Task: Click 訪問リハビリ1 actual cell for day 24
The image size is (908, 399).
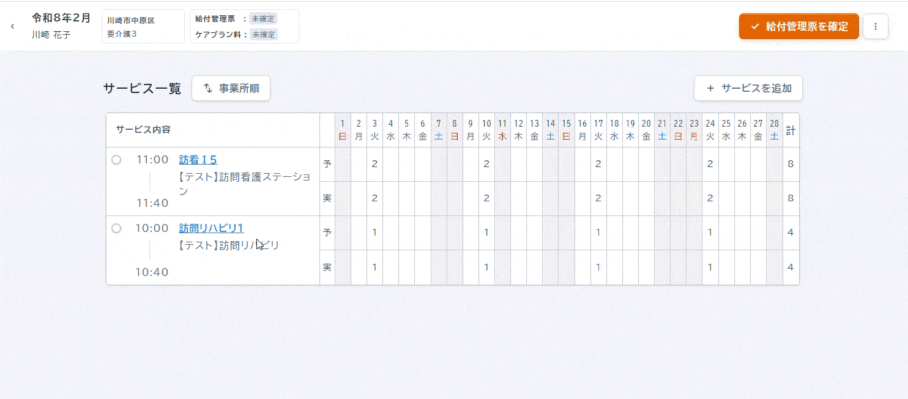Action: coord(710,267)
